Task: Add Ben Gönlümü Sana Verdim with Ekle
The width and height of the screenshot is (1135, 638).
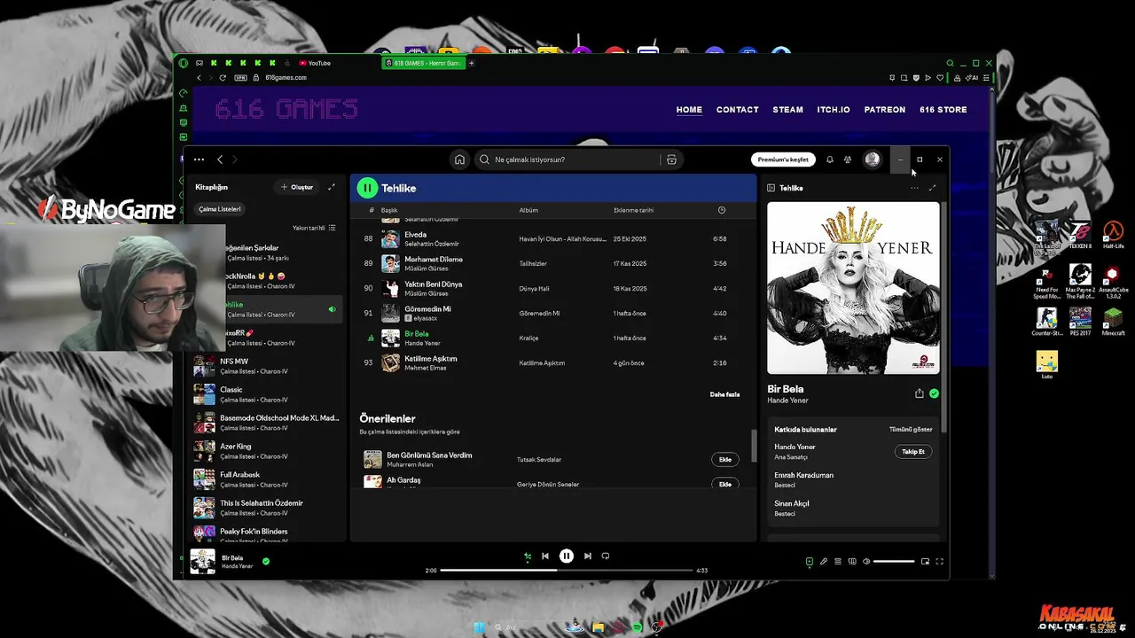Action: coord(724,459)
